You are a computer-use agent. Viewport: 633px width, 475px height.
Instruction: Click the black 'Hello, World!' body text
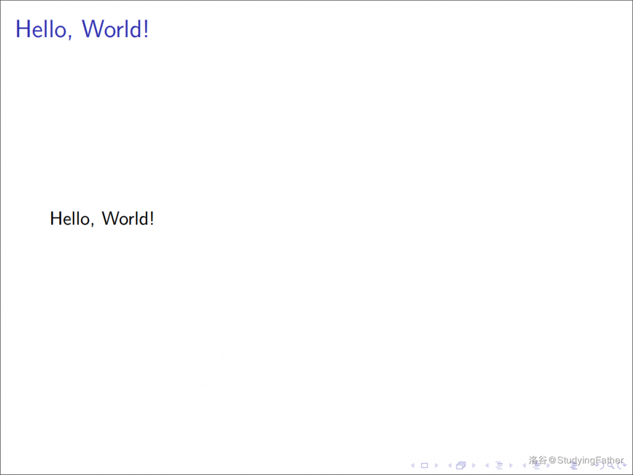point(102,219)
